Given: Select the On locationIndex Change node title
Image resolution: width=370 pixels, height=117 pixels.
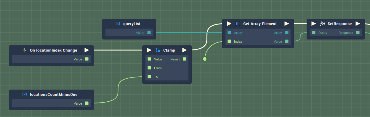Looking at the screenshot, I should pyautogui.click(x=54, y=50).
